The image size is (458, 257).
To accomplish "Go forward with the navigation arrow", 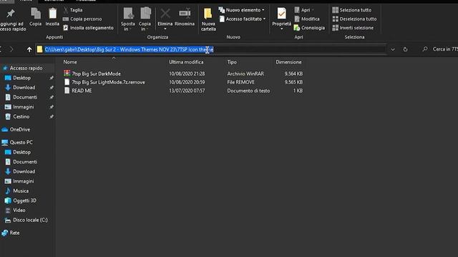I will (x=11, y=49).
